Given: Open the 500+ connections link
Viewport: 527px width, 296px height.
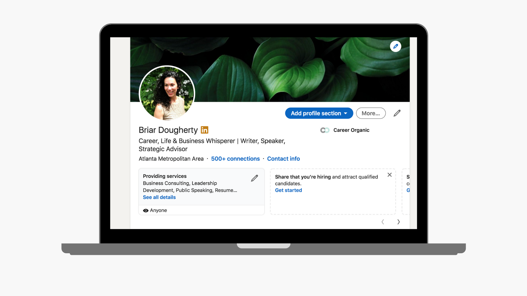Looking at the screenshot, I should point(235,159).
